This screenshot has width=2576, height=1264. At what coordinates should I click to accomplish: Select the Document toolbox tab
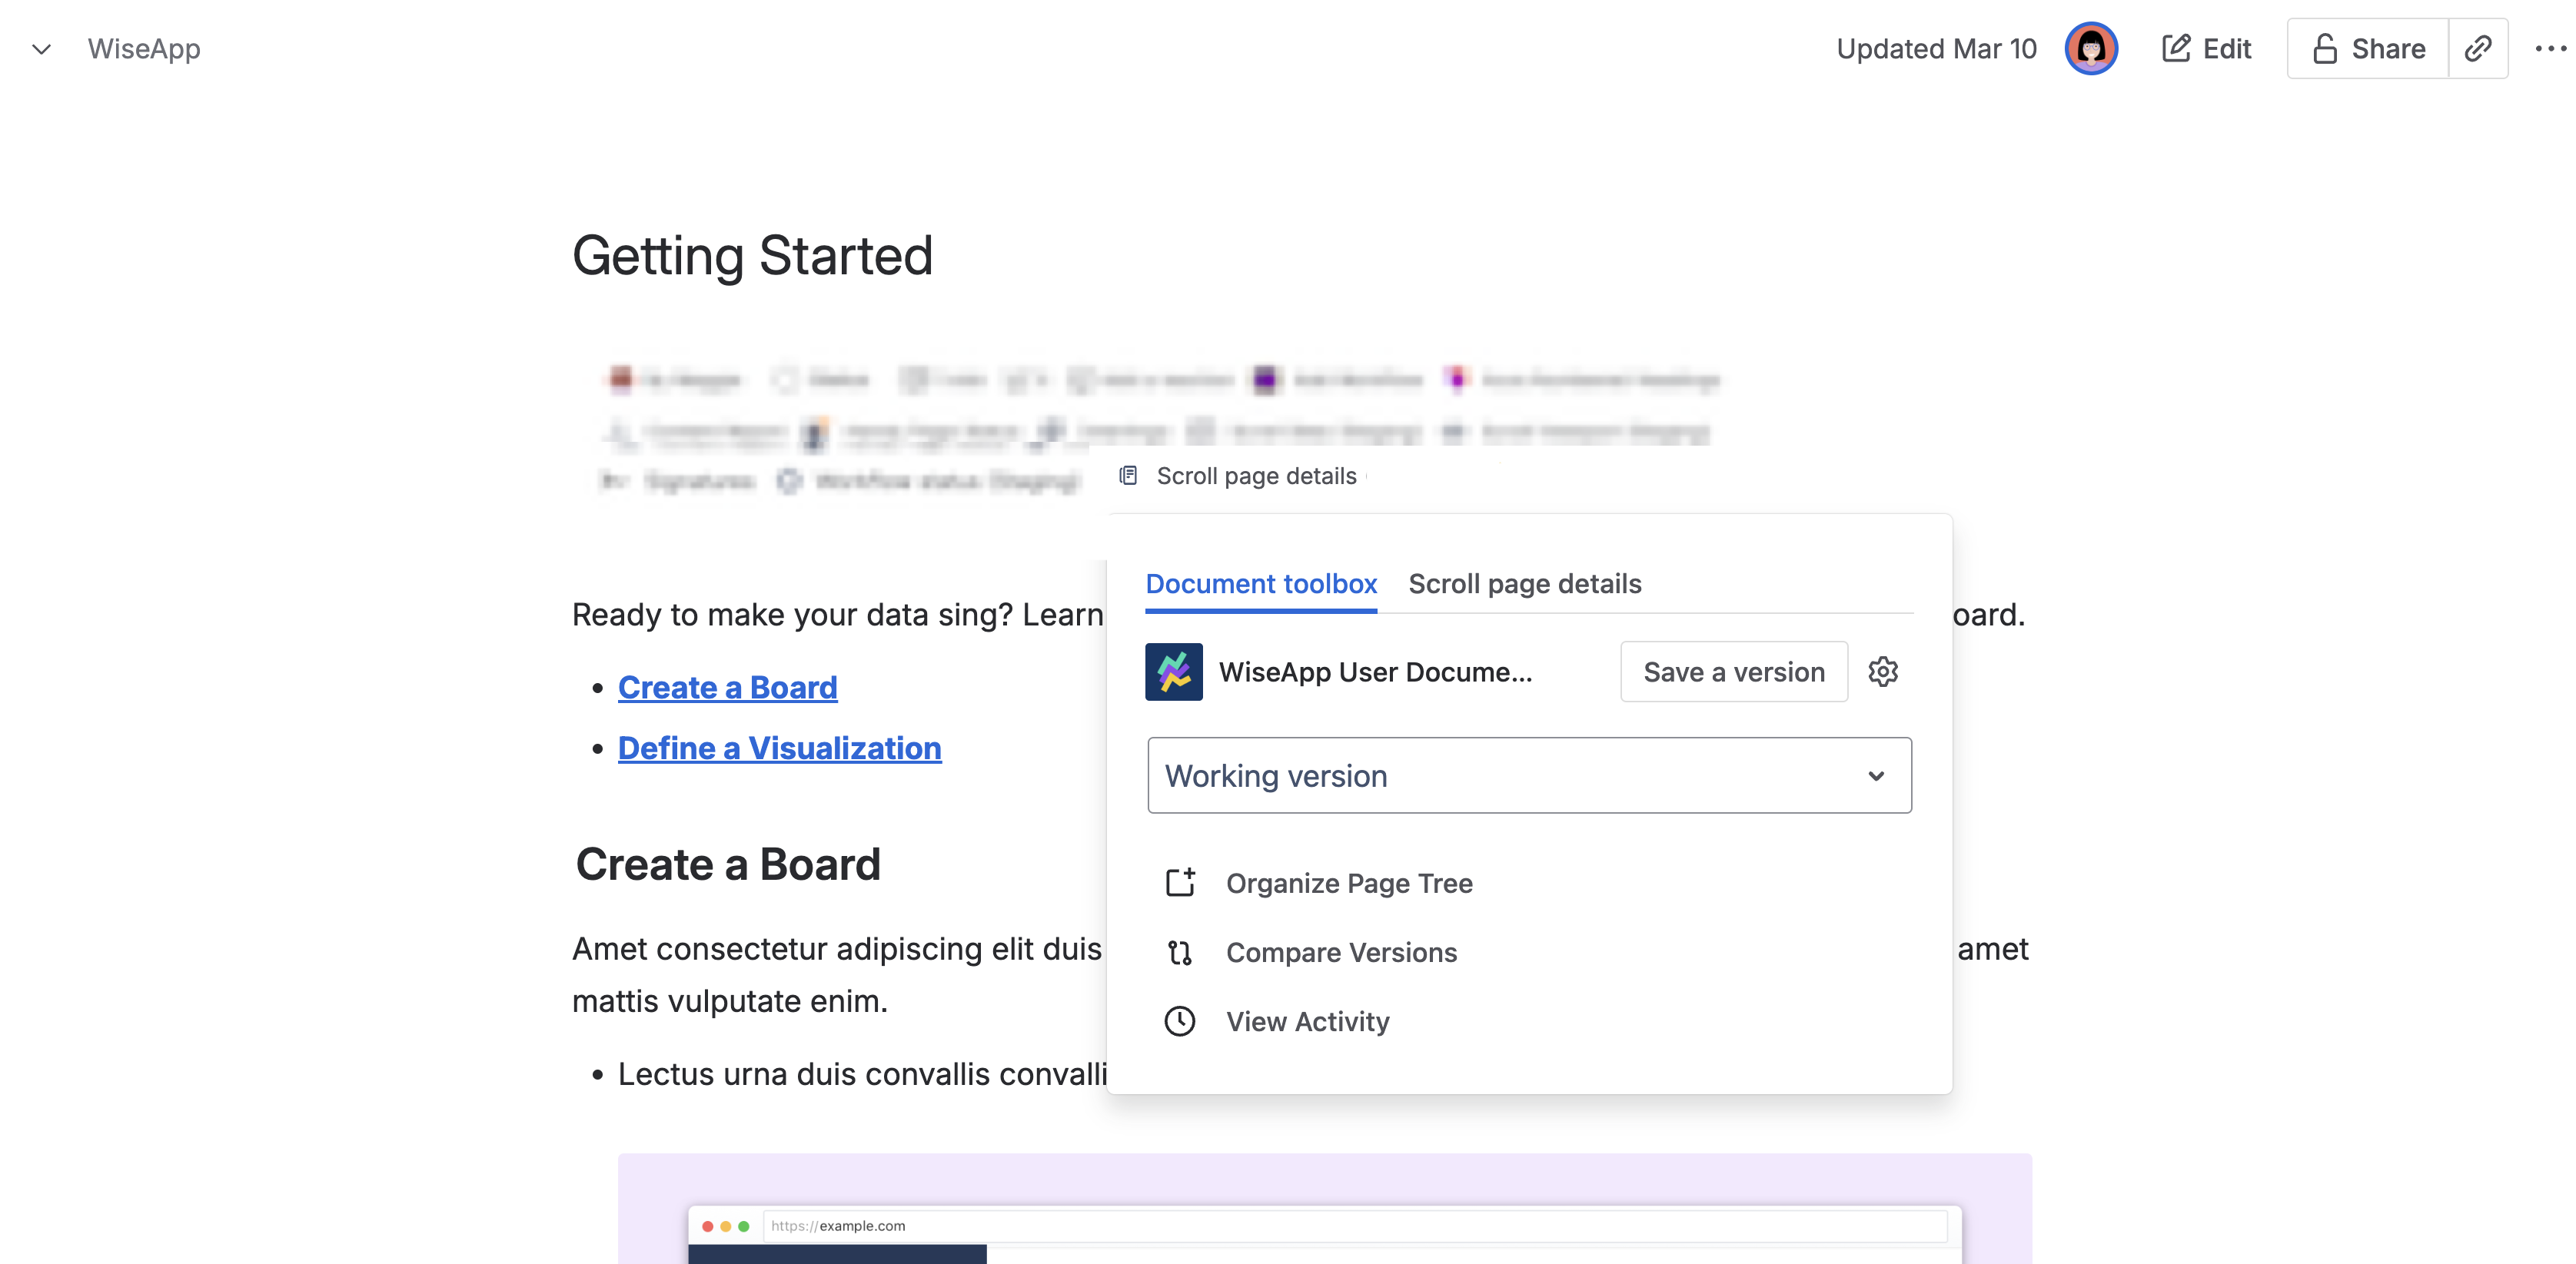click(x=1261, y=583)
